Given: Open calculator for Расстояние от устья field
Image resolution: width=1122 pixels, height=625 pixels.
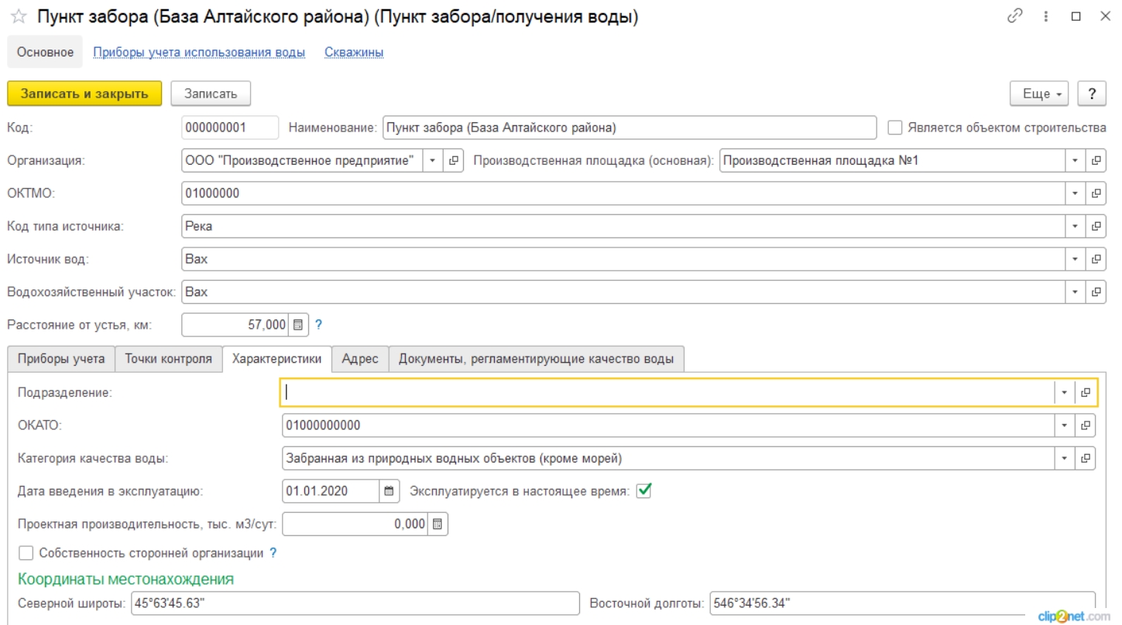Looking at the screenshot, I should coord(299,325).
